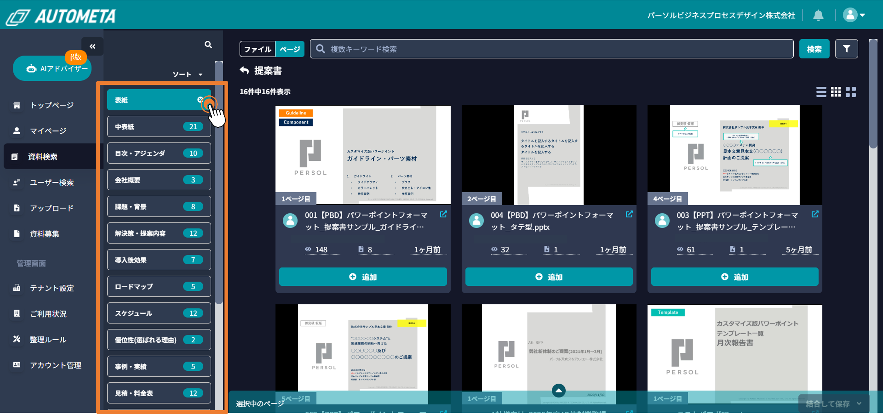Open 003【PPT】file in new window icon
The height and width of the screenshot is (414, 883).
pyautogui.click(x=815, y=214)
